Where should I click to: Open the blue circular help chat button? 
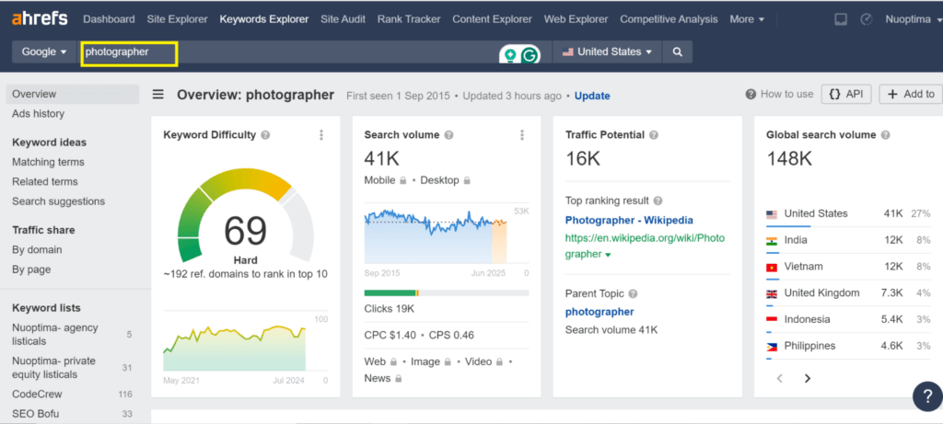click(926, 396)
